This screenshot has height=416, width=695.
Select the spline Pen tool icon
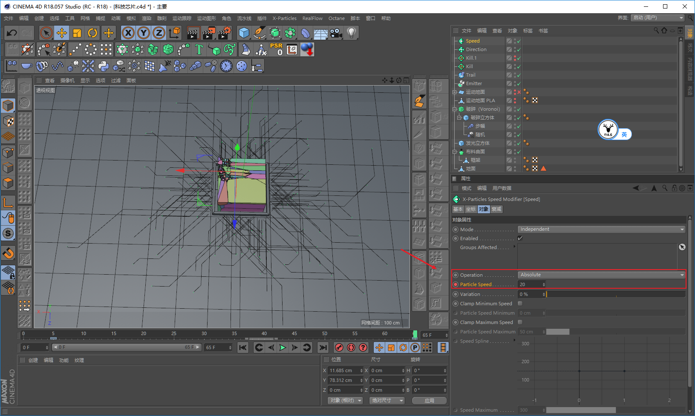tap(260, 33)
